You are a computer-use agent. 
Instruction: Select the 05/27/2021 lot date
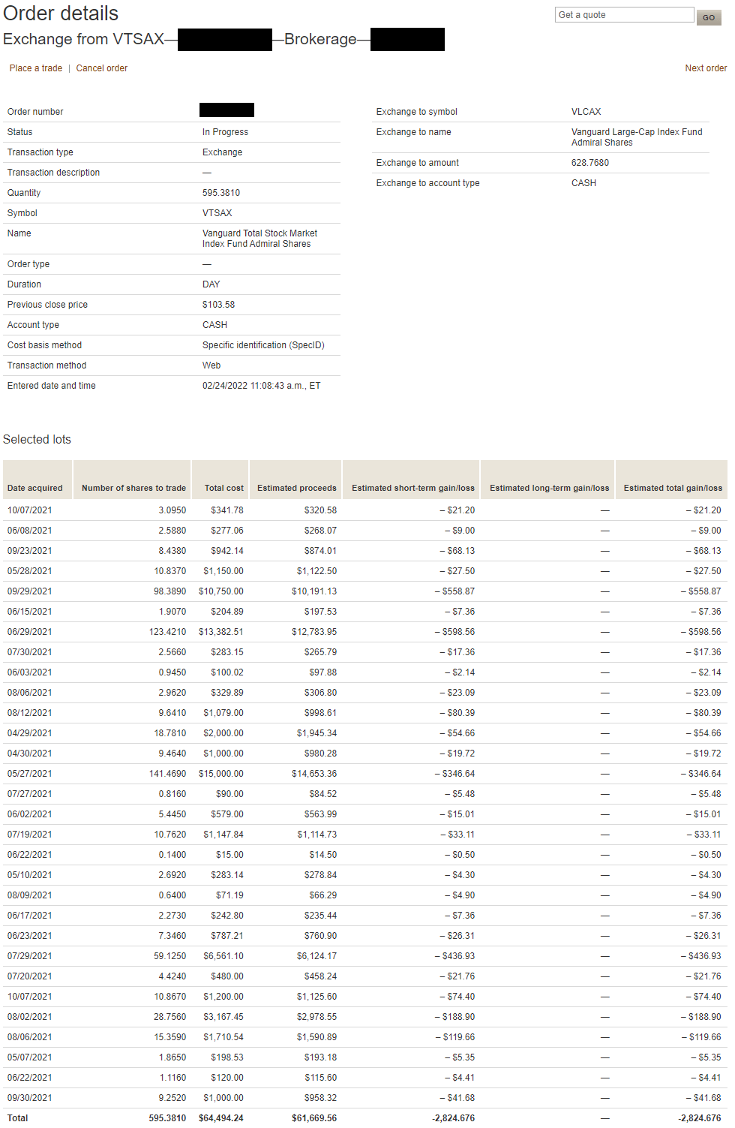tap(30, 774)
